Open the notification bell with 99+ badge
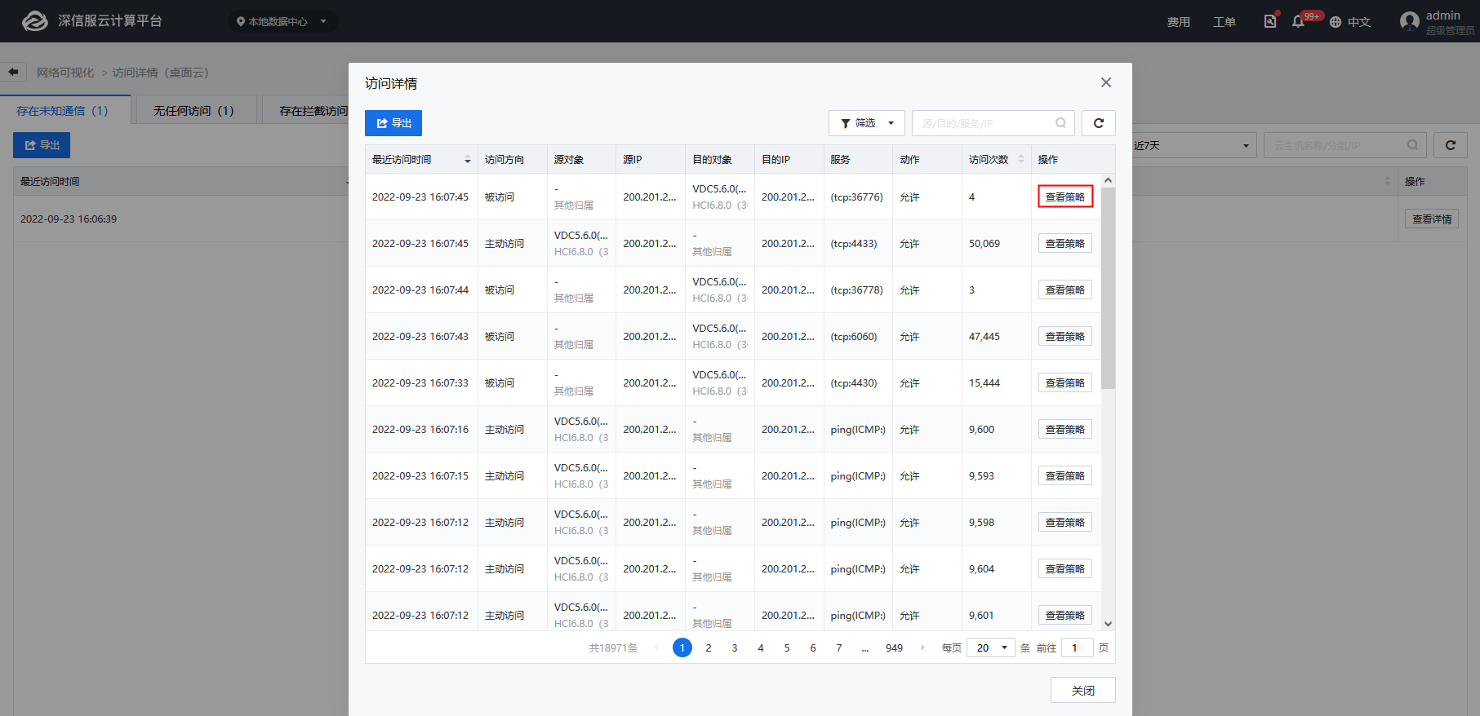Viewport: 1480px width, 716px height. 1298,21
